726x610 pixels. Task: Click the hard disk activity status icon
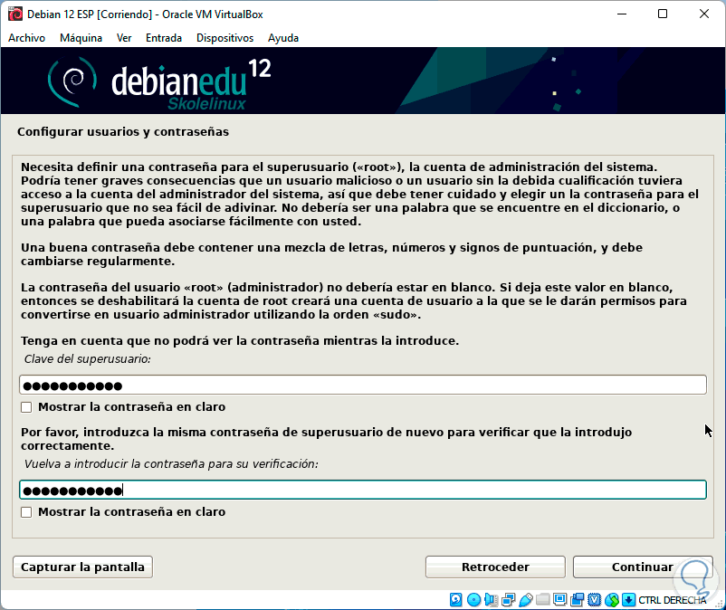point(455,600)
